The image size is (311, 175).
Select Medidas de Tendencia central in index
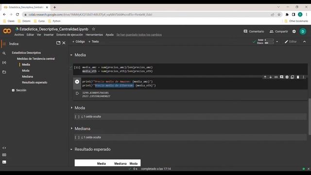point(35,59)
